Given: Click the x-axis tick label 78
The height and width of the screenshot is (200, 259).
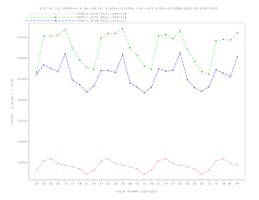Looking at the screenshot, I should [223, 184].
